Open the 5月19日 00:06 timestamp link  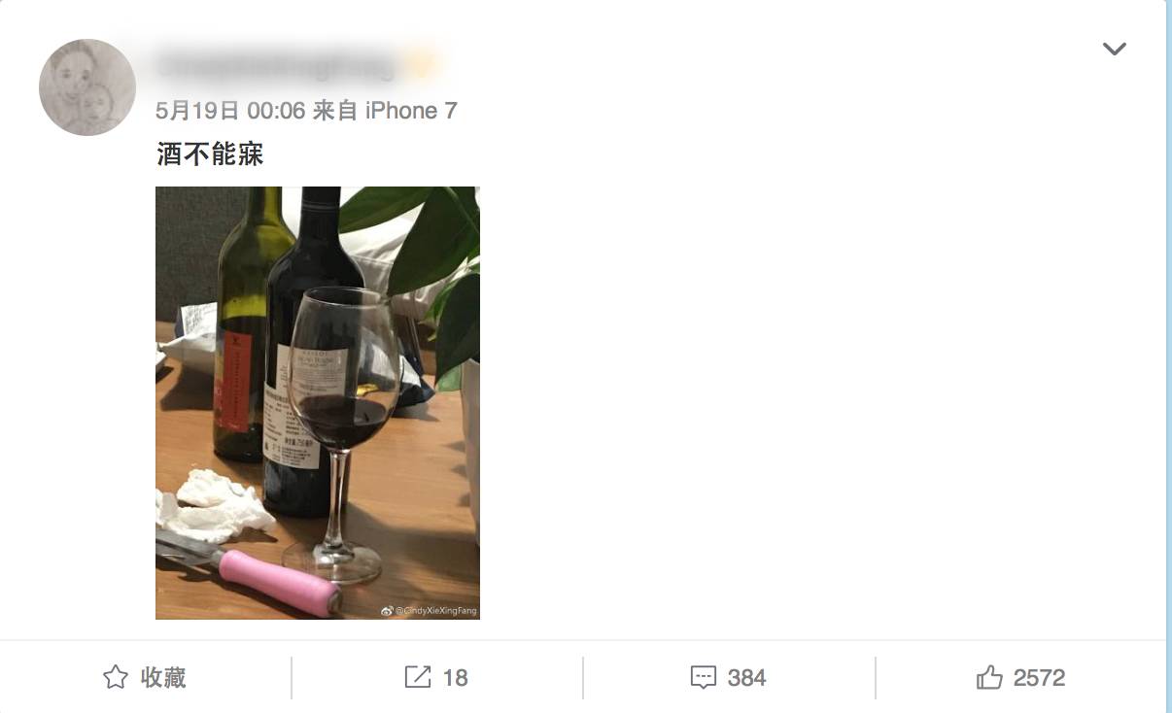[x=231, y=111]
